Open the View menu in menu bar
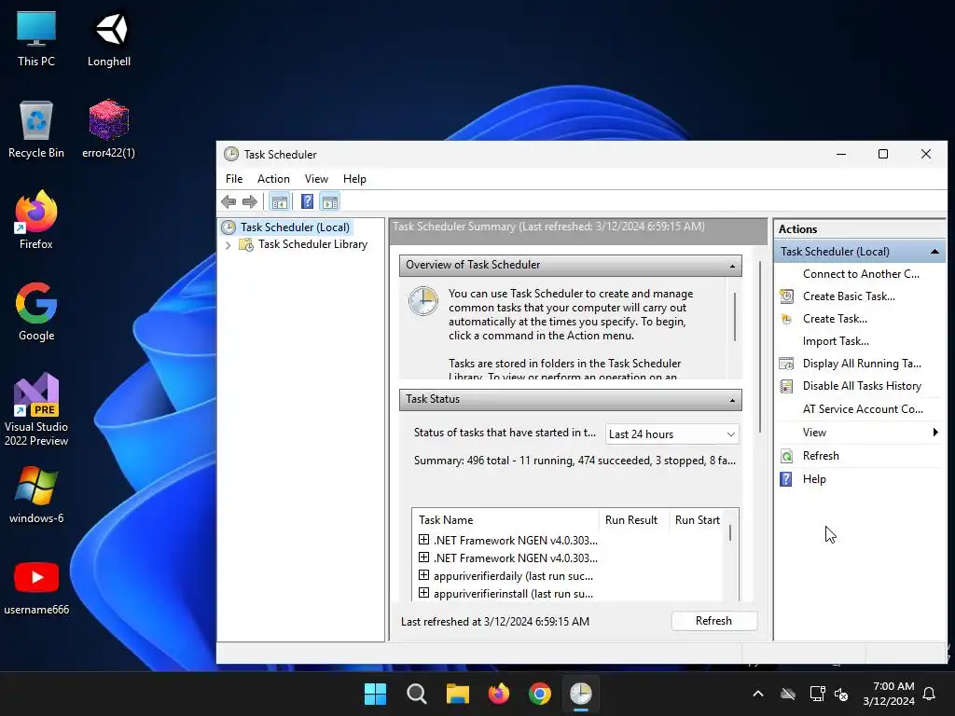Screen dimensions: 955x716 pos(316,178)
